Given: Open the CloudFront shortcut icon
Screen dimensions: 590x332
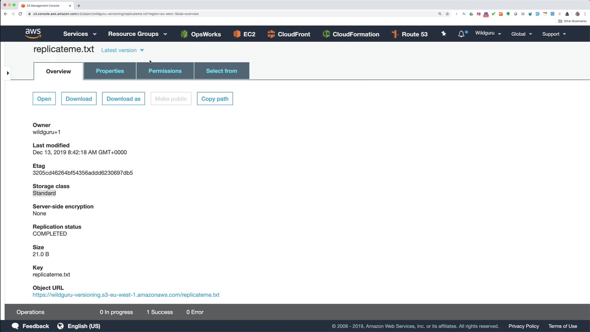Looking at the screenshot, I should coord(271,34).
